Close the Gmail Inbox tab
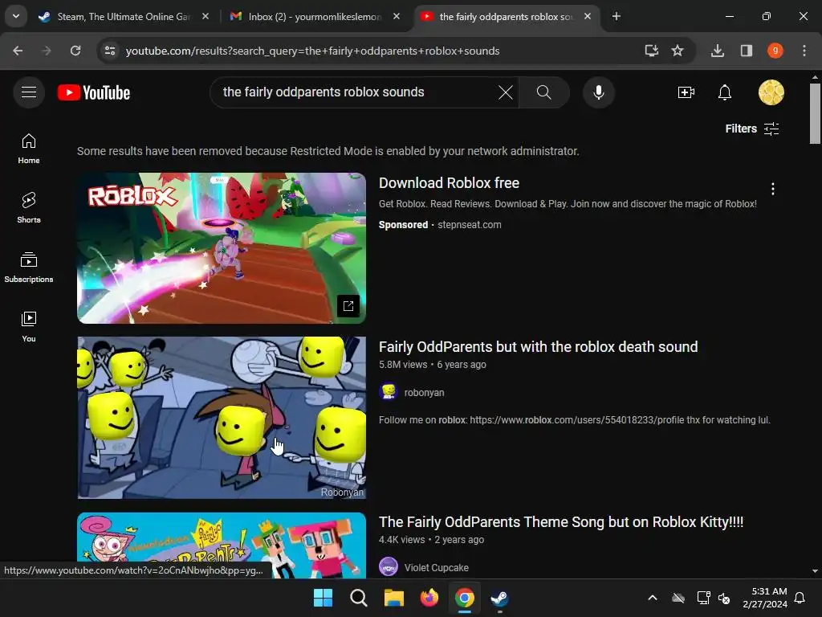Screen dimensions: 822x617 tap(397, 17)
